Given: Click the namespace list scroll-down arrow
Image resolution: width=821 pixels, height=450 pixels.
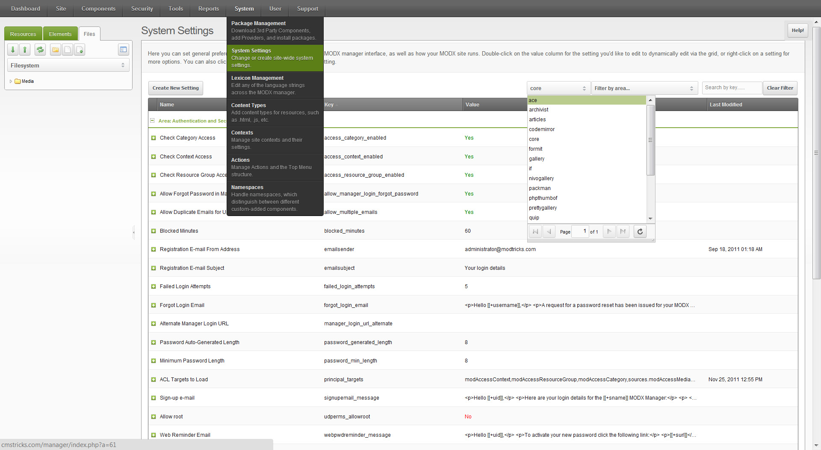Looking at the screenshot, I should point(650,218).
